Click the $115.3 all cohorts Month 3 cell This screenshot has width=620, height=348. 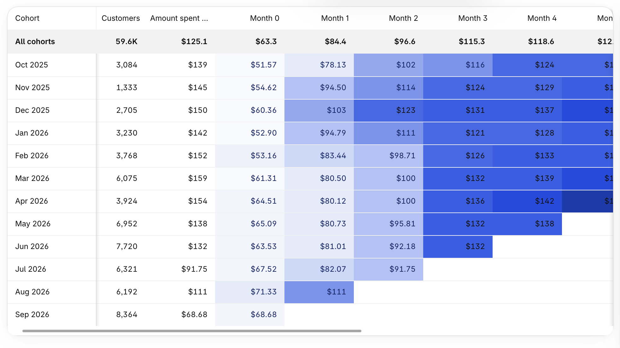click(x=472, y=42)
